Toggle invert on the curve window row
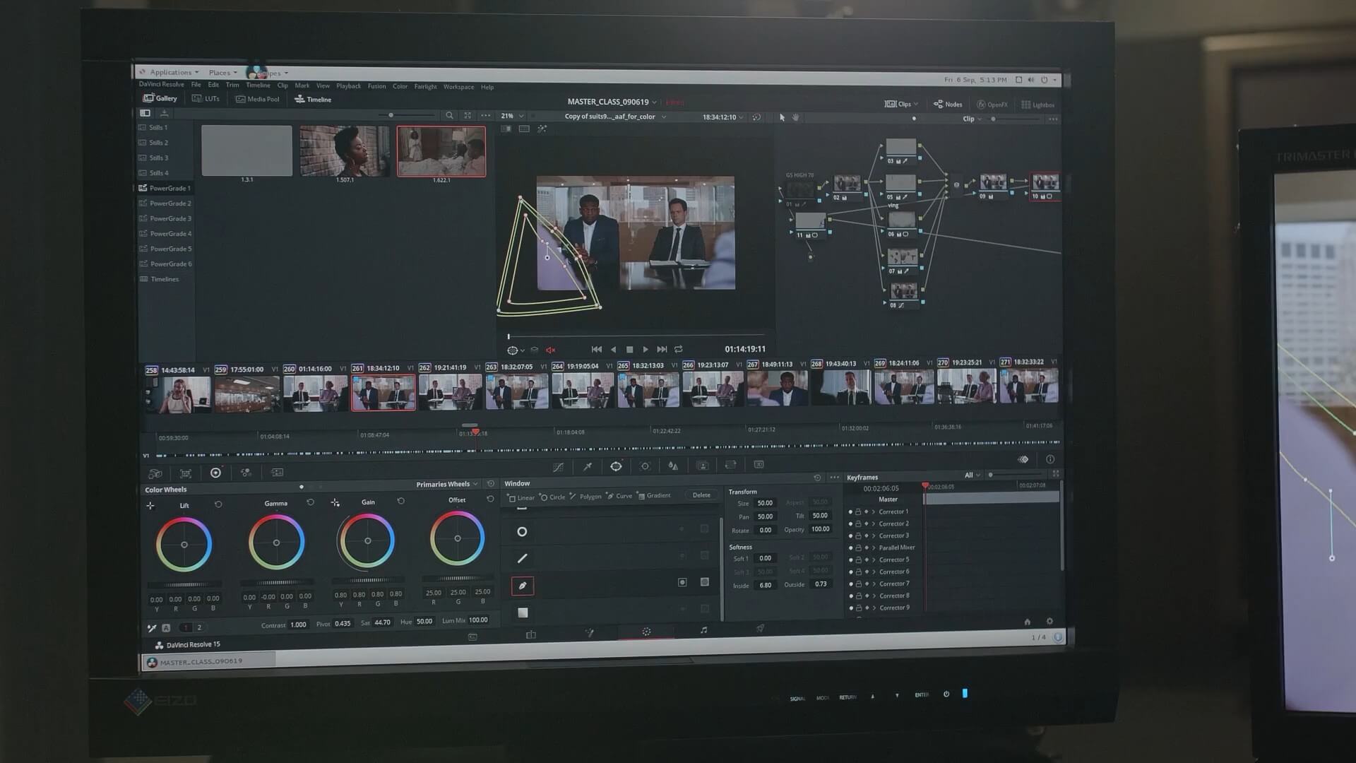1356x763 pixels. 682,582
